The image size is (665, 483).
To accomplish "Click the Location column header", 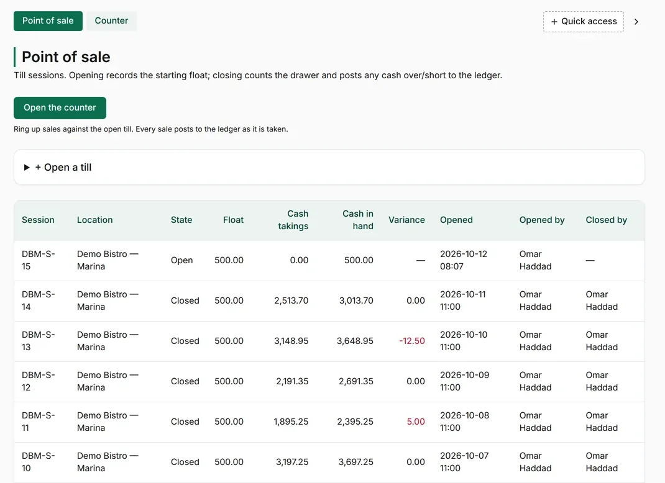I will 95,220.
